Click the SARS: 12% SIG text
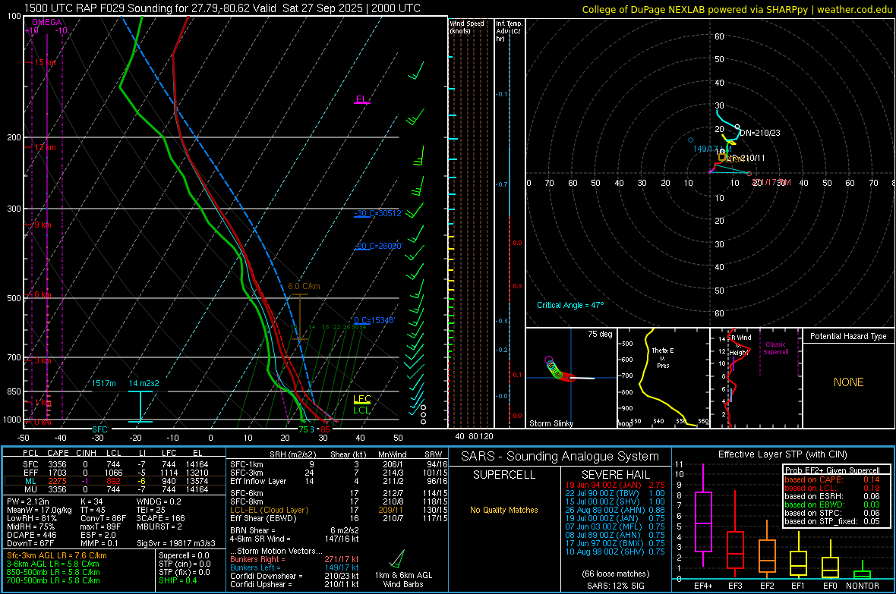Screen dimensions: 896x594 tap(615, 586)
